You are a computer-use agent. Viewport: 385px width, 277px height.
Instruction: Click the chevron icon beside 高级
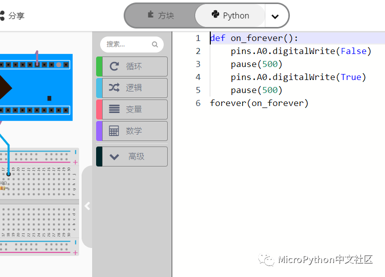click(114, 157)
